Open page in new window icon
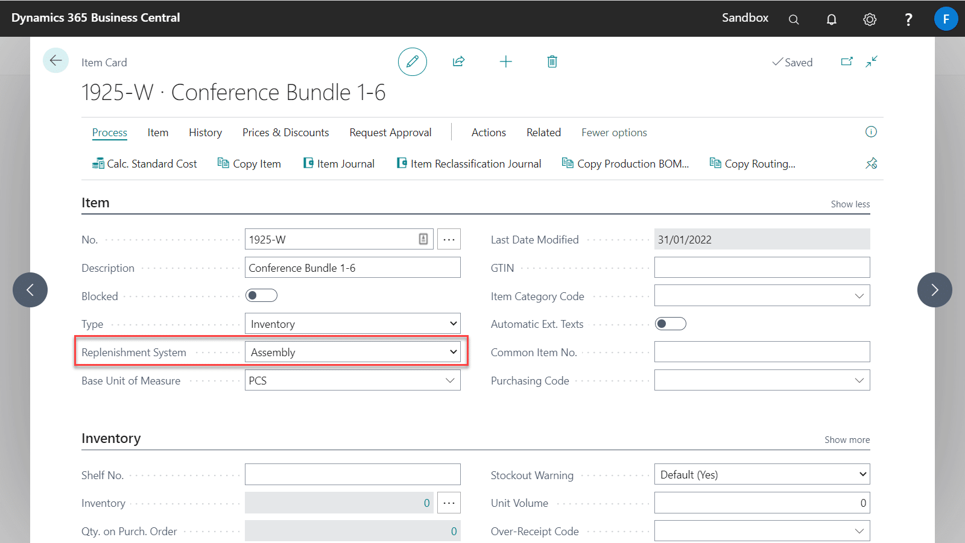Viewport: 965px width, 543px height. (847, 61)
